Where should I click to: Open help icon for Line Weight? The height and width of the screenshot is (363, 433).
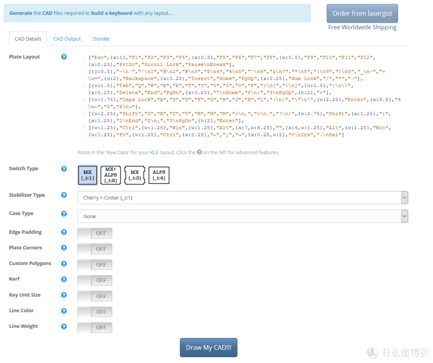(x=64, y=326)
